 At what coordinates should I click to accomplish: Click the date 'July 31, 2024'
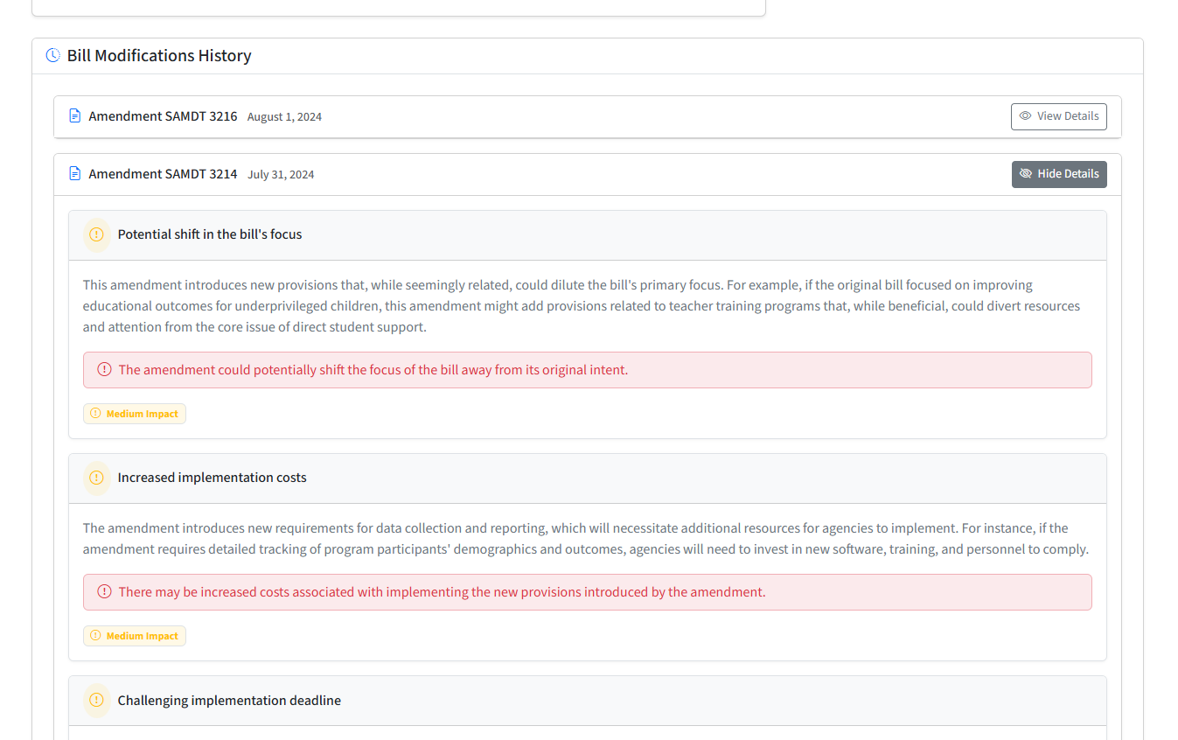pos(281,174)
